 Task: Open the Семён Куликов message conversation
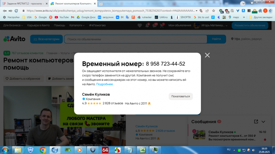click(x=230, y=135)
